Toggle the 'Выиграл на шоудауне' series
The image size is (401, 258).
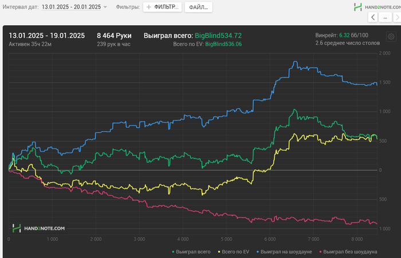click(x=286, y=251)
